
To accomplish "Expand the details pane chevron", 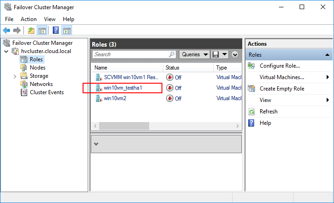I will 96,144.
